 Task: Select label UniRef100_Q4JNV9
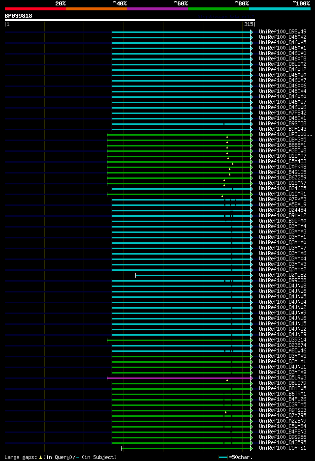coord(283,313)
